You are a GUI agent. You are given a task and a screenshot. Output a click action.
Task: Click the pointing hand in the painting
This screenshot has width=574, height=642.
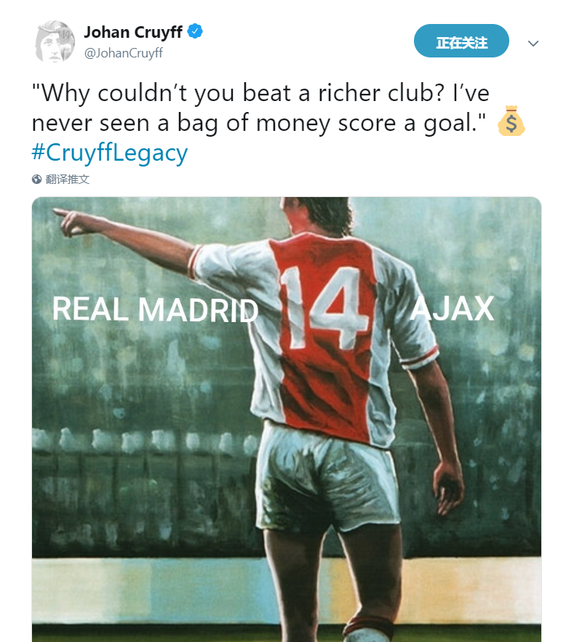[72, 222]
